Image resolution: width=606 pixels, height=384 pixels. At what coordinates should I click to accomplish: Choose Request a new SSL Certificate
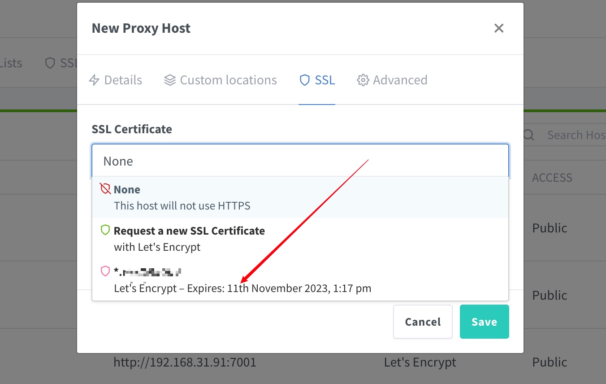(x=300, y=239)
